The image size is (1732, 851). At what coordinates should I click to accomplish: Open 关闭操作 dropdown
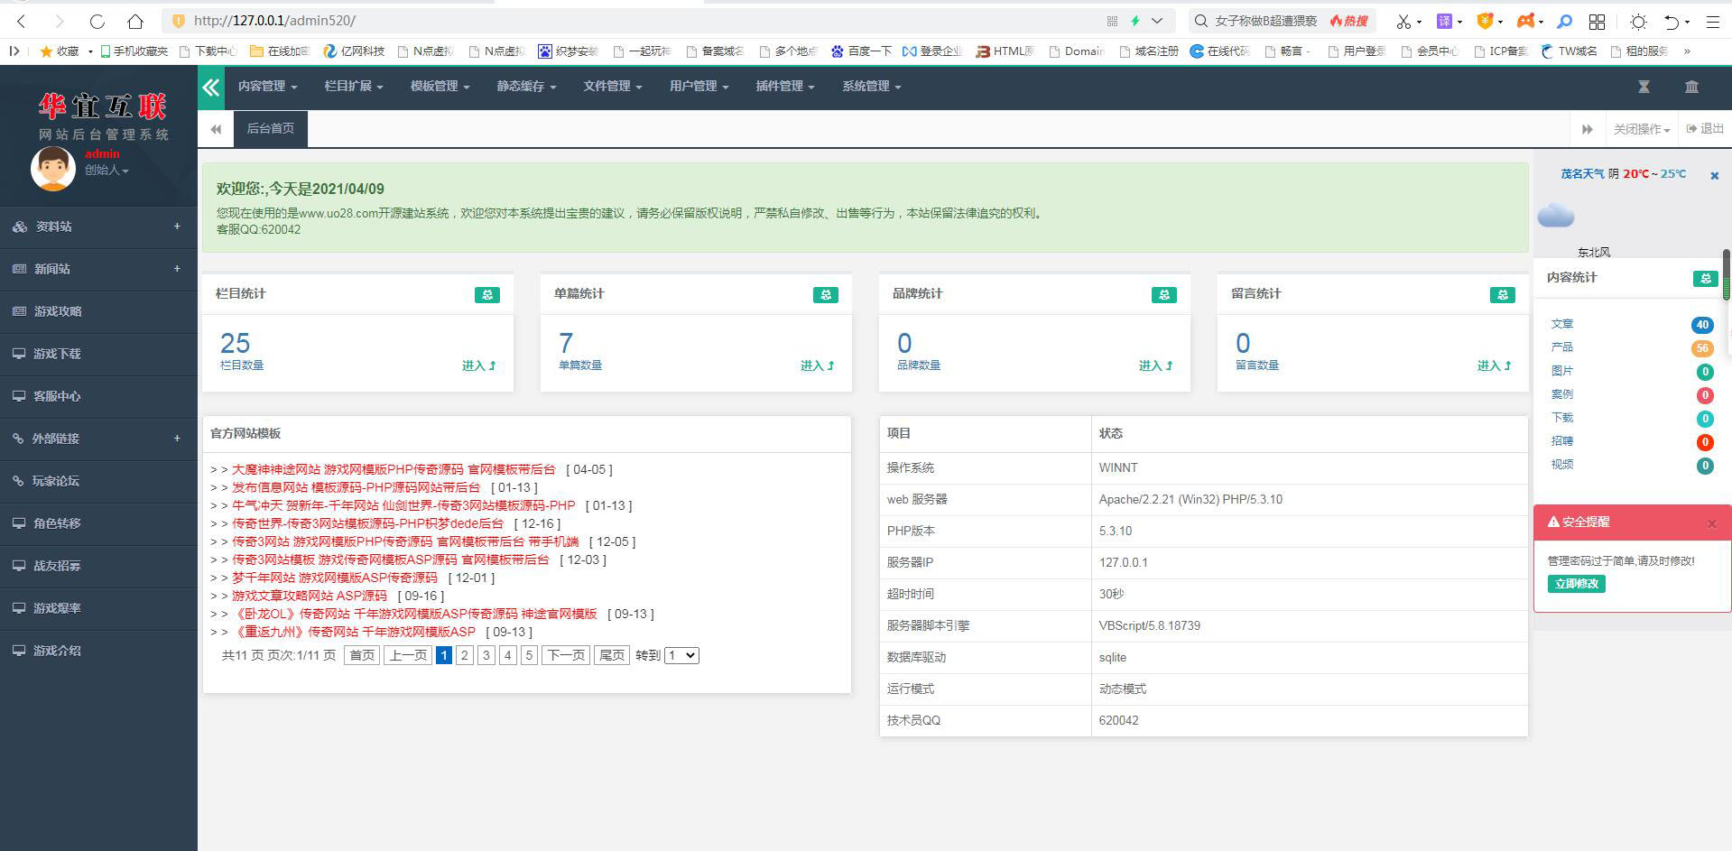pos(1641,129)
